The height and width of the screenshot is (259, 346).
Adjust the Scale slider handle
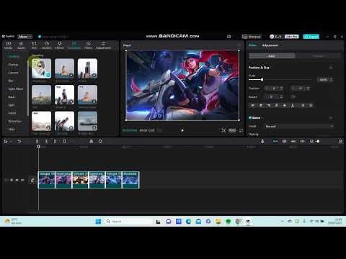coord(262,79)
